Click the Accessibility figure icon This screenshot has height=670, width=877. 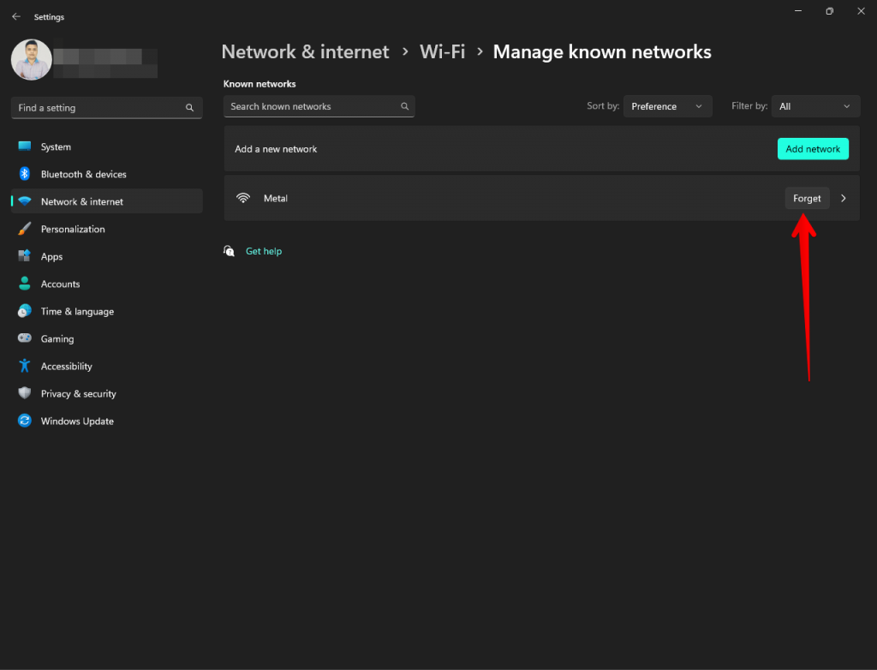point(25,366)
